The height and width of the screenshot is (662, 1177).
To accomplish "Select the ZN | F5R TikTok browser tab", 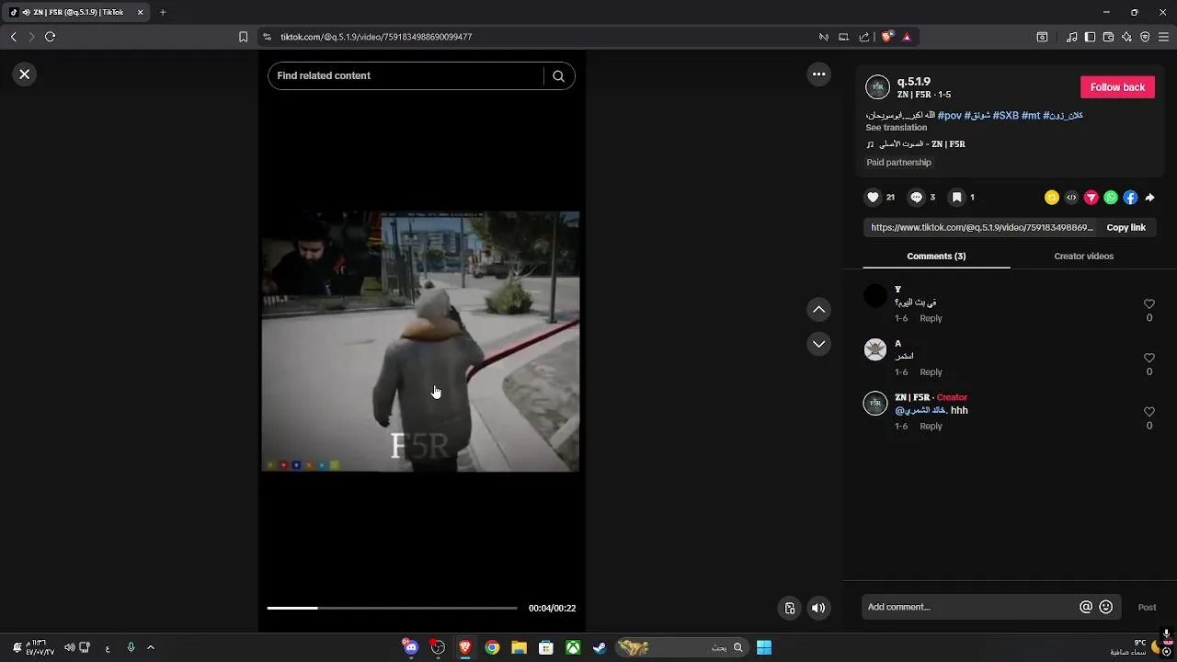I will (75, 13).
